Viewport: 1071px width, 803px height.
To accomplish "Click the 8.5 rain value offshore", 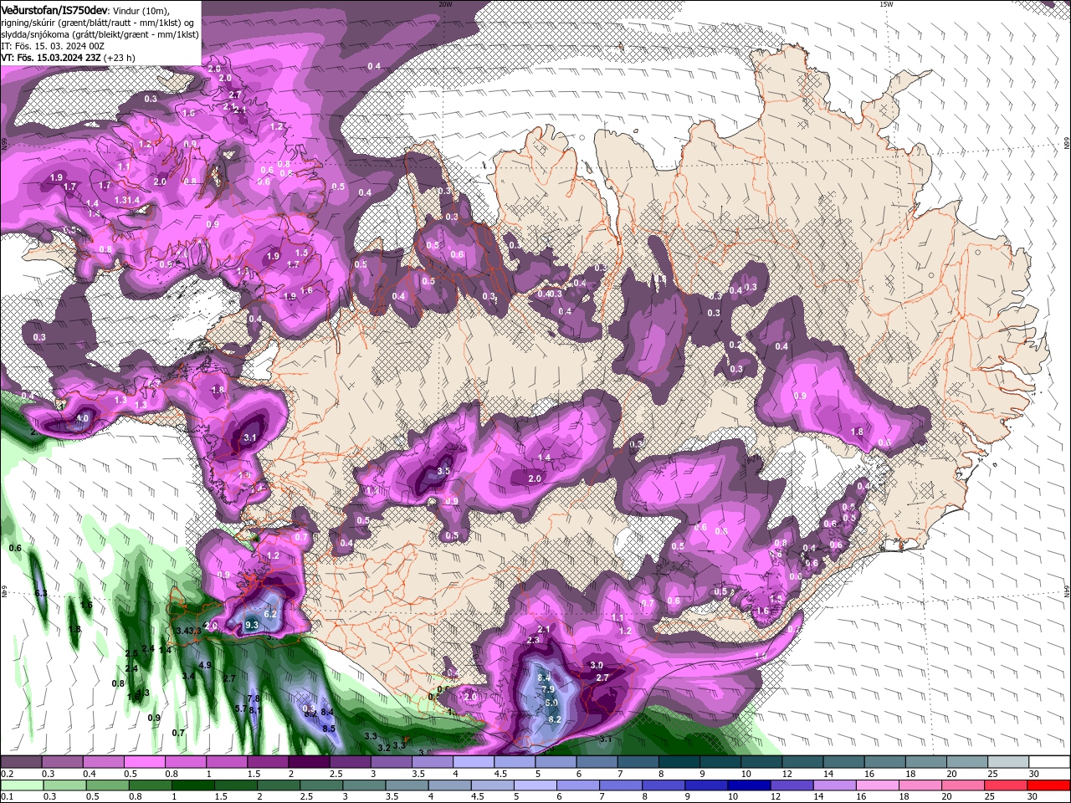I will pos(329,729).
